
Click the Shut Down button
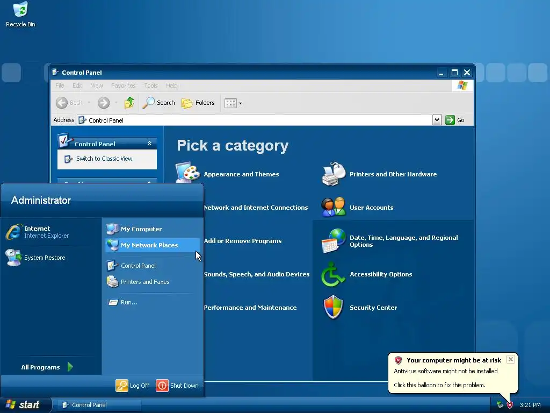(177, 385)
